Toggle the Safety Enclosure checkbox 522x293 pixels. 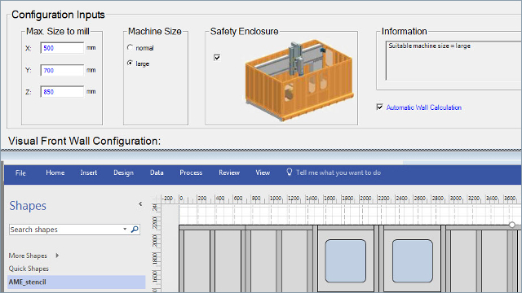coord(217,58)
